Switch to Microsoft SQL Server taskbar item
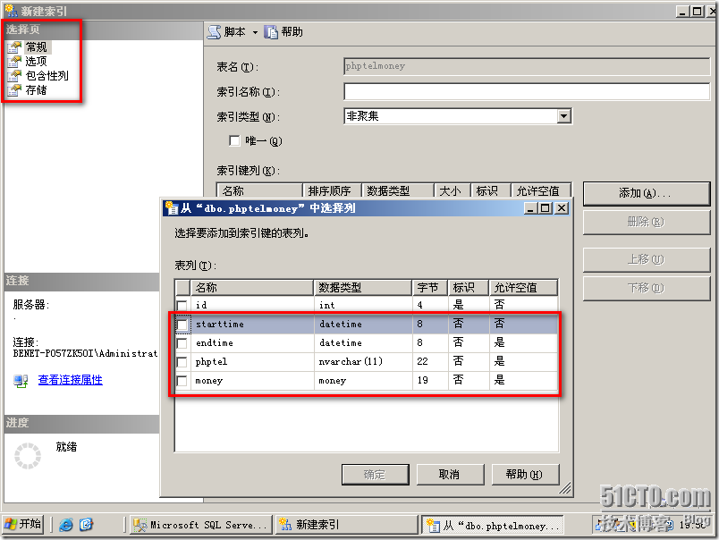 click(202, 525)
